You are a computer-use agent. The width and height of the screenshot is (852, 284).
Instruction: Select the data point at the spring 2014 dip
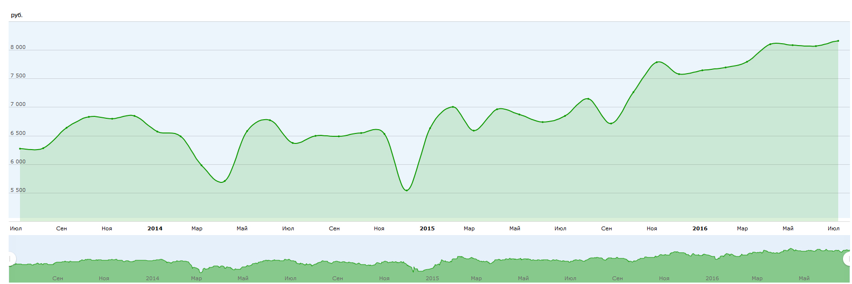point(223,181)
